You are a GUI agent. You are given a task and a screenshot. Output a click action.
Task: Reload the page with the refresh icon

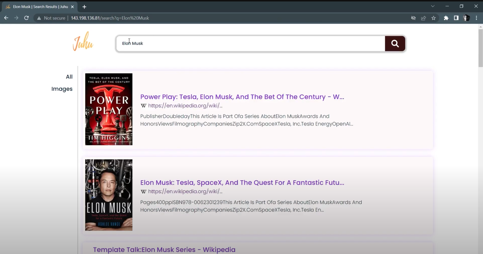coord(26,18)
